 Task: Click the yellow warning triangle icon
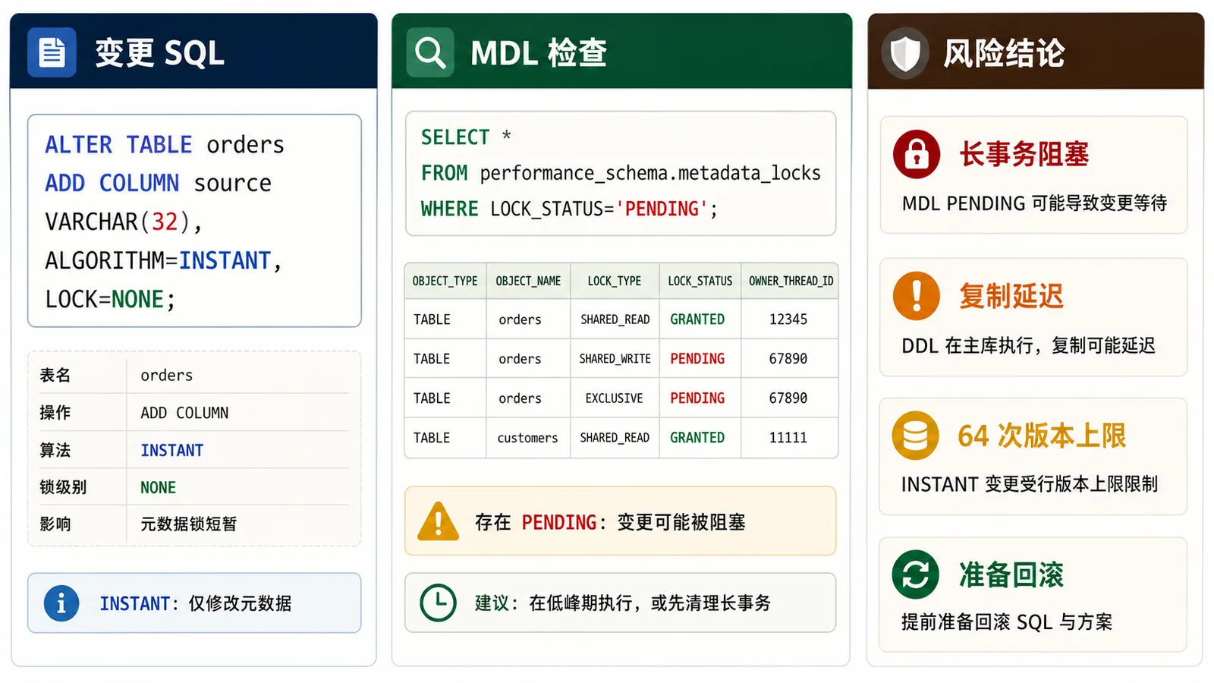point(438,521)
